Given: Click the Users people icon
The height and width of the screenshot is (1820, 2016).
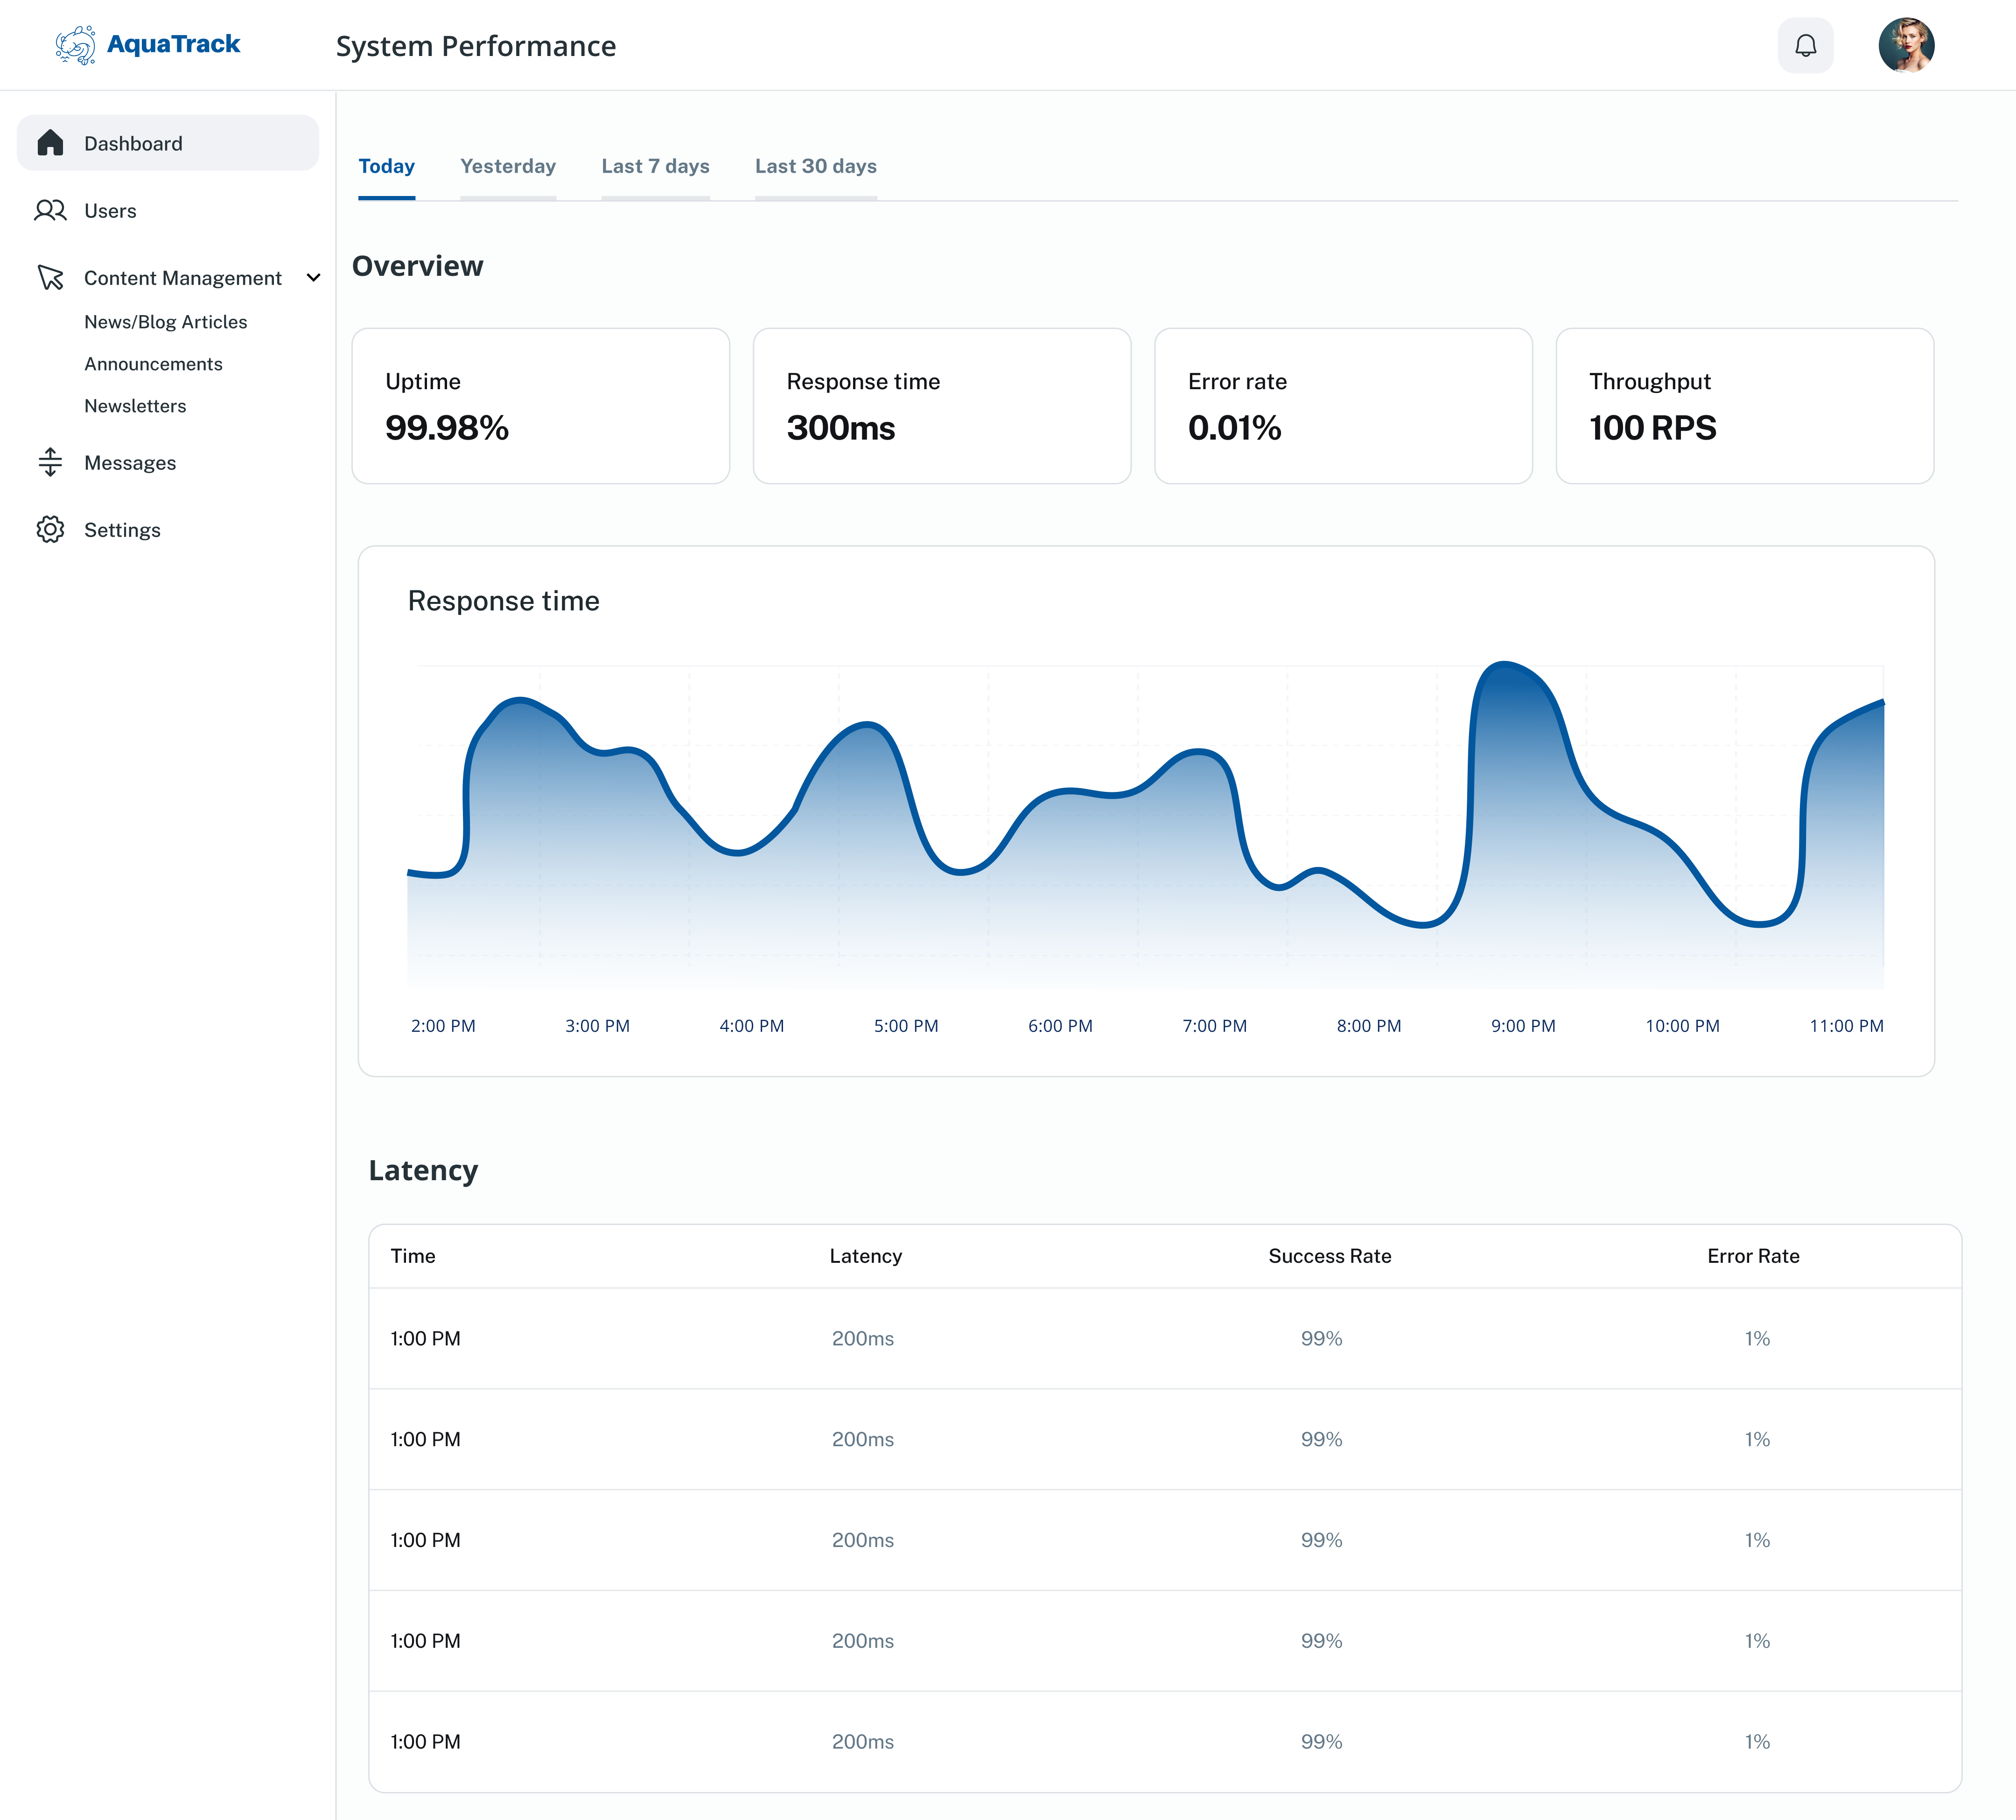Looking at the screenshot, I should (50, 210).
